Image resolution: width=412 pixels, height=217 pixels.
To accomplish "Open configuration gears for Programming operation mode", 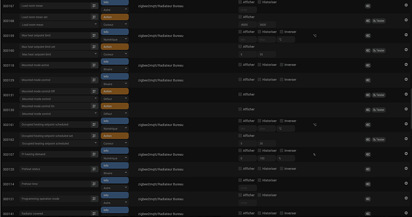I will 368,199.
